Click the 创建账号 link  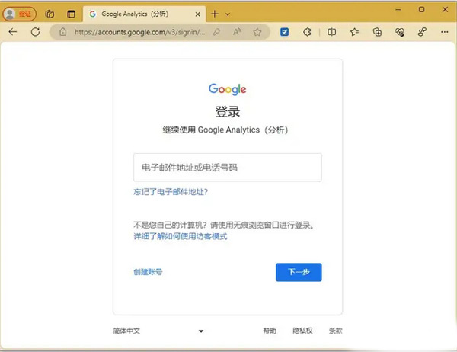(148, 272)
